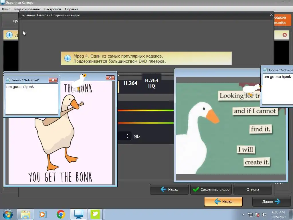
Task: Open Windows Media Player from taskbar
Action: point(43,214)
